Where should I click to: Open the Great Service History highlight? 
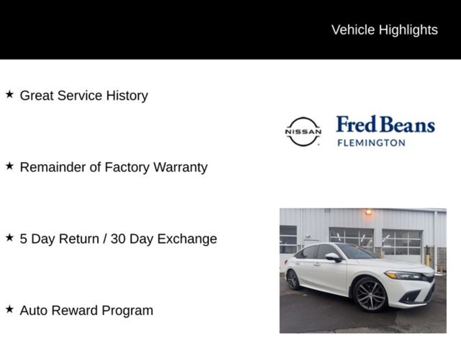pyautogui.click(x=84, y=96)
